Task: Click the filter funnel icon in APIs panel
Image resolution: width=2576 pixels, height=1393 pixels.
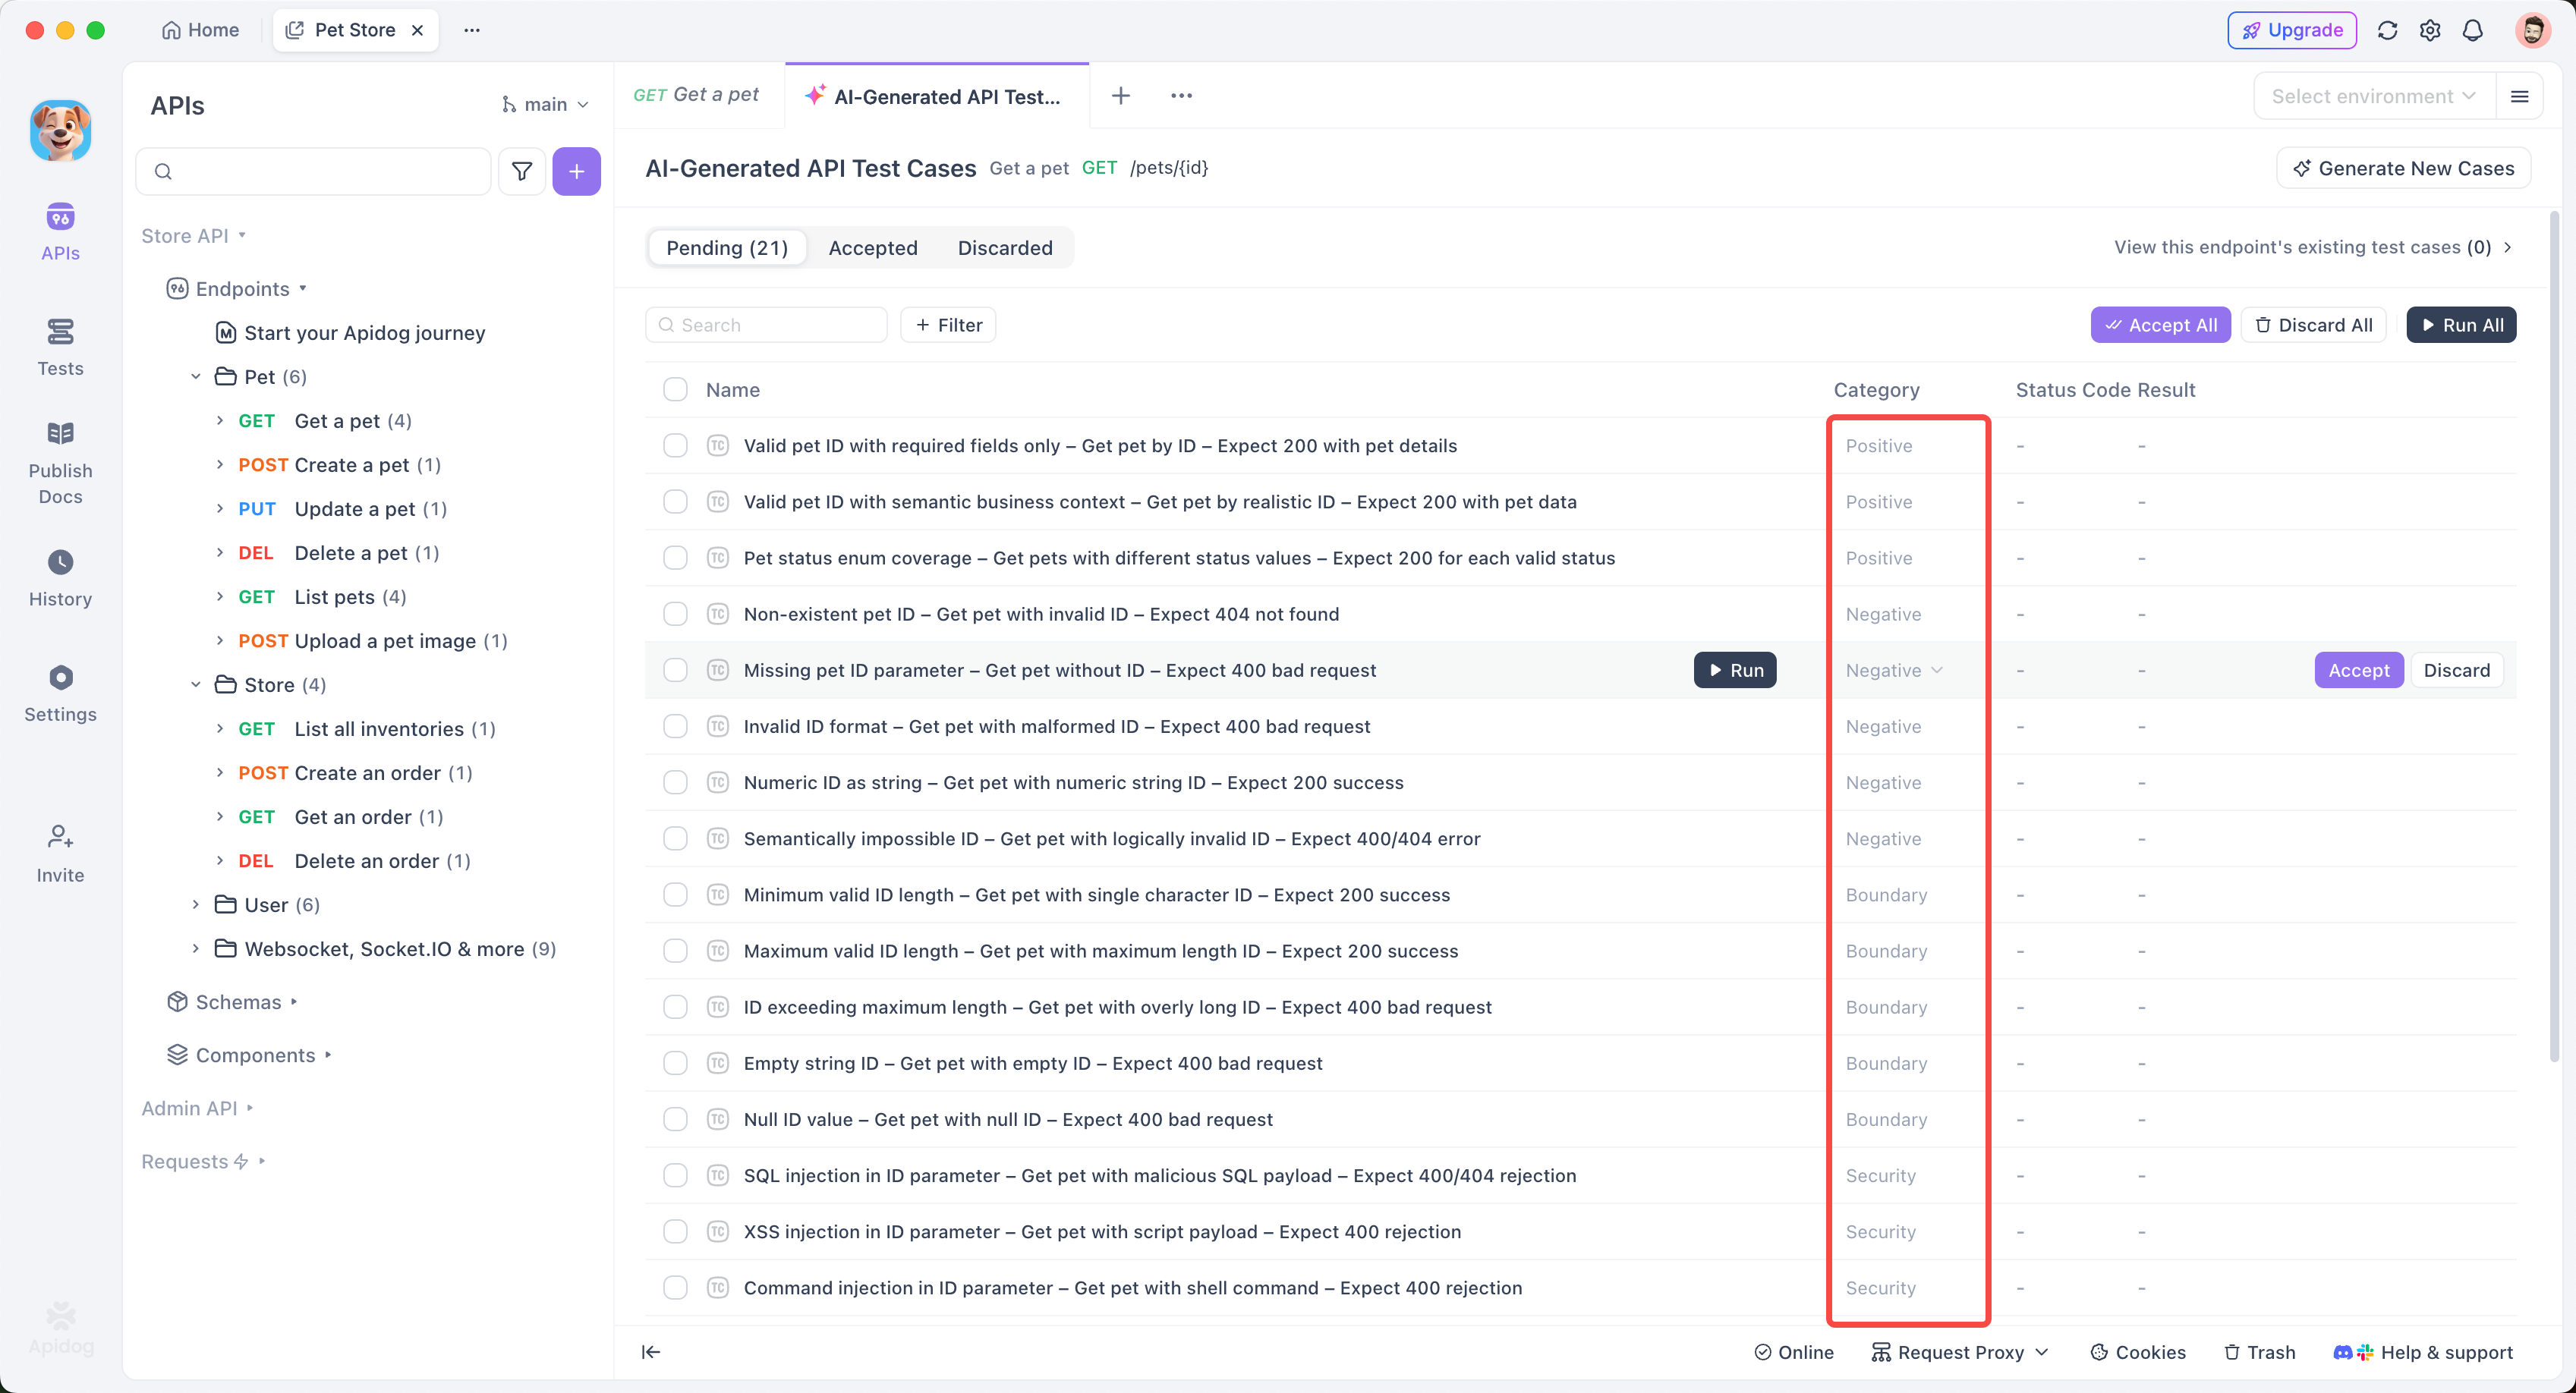Action: click(521, 171)
